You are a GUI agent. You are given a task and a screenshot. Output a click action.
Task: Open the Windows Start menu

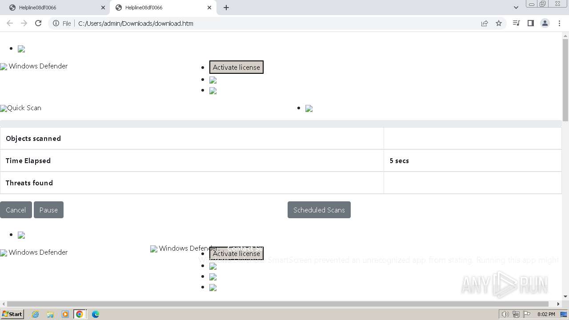coord(12,314)
